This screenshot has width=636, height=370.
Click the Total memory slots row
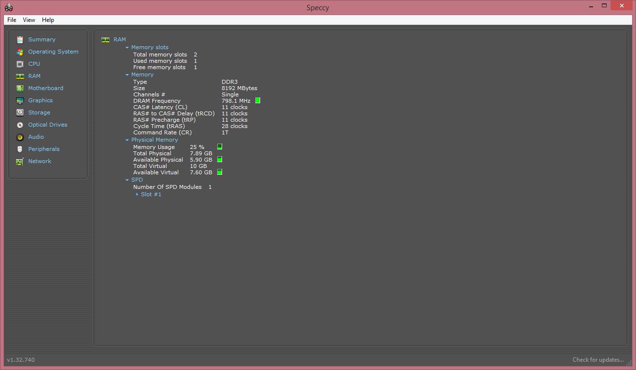pyautogui.click(x=165, y=55)
